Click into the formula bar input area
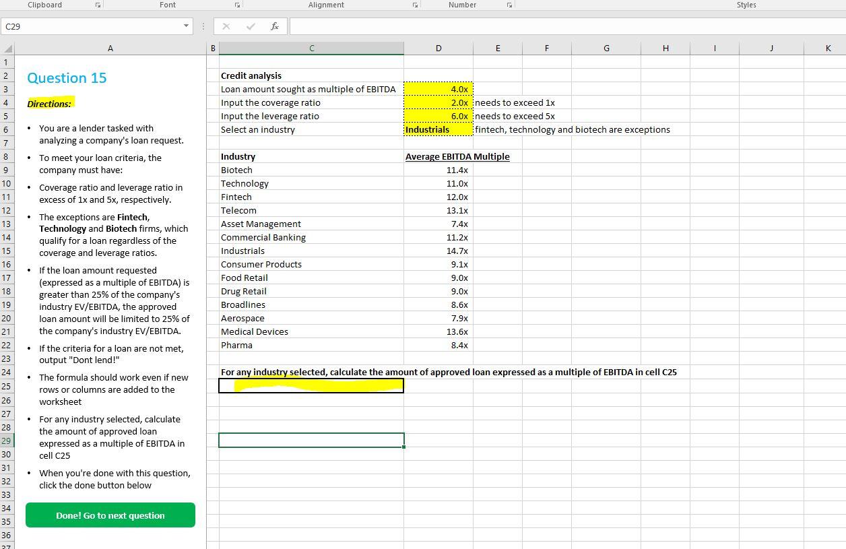 coord(567,26)
